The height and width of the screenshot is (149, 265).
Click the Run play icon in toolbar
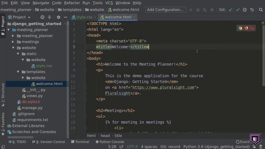[x=191, y=10]
